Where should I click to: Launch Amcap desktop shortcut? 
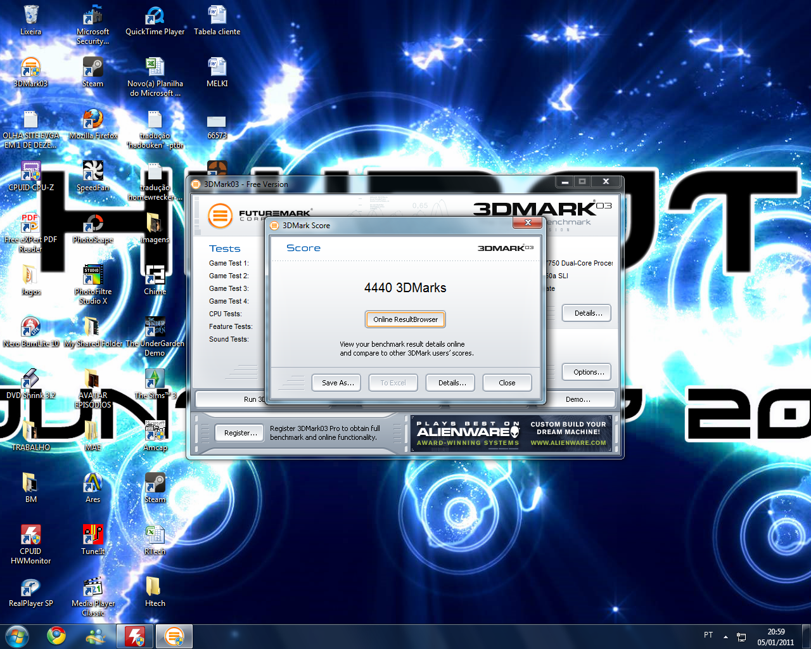pyautogui.click(x=155, y=436)
